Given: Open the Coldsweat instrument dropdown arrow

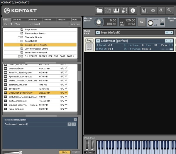Looking at the screenshot, I should [98, 41].
